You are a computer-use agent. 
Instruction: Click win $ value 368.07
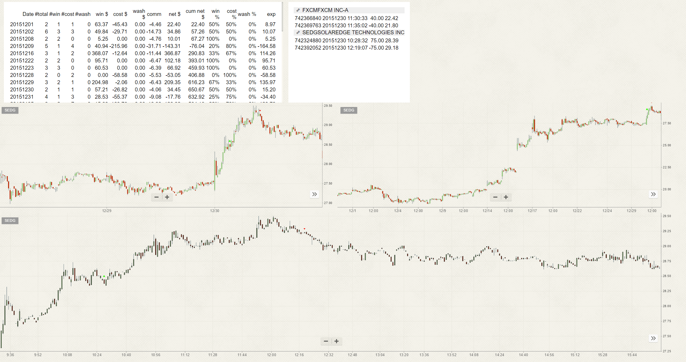[x=100, y=53]
